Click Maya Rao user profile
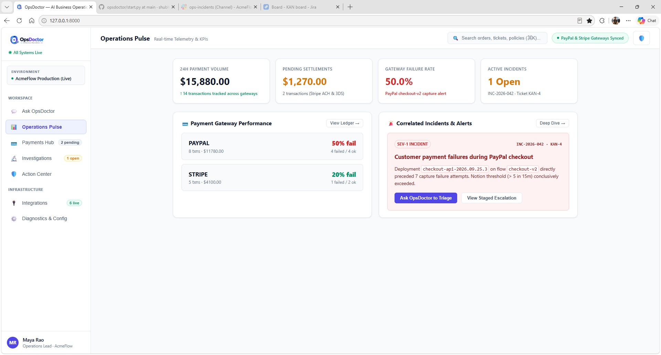This screenshot has height=355, width=661. pos(46,343)
